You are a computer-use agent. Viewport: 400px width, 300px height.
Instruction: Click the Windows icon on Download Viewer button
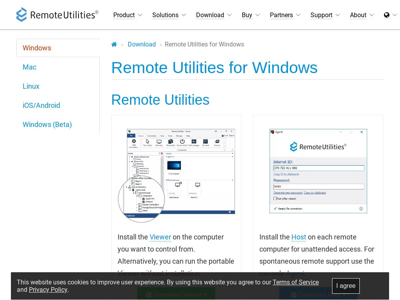pyautogui.click(x=148, y=295)
